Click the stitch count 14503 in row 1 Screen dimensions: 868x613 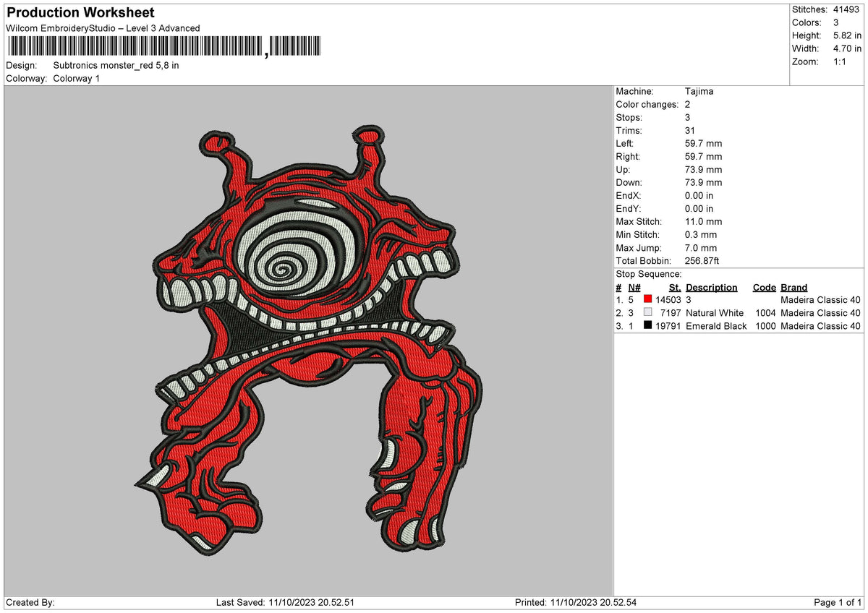tap(668, 300)
